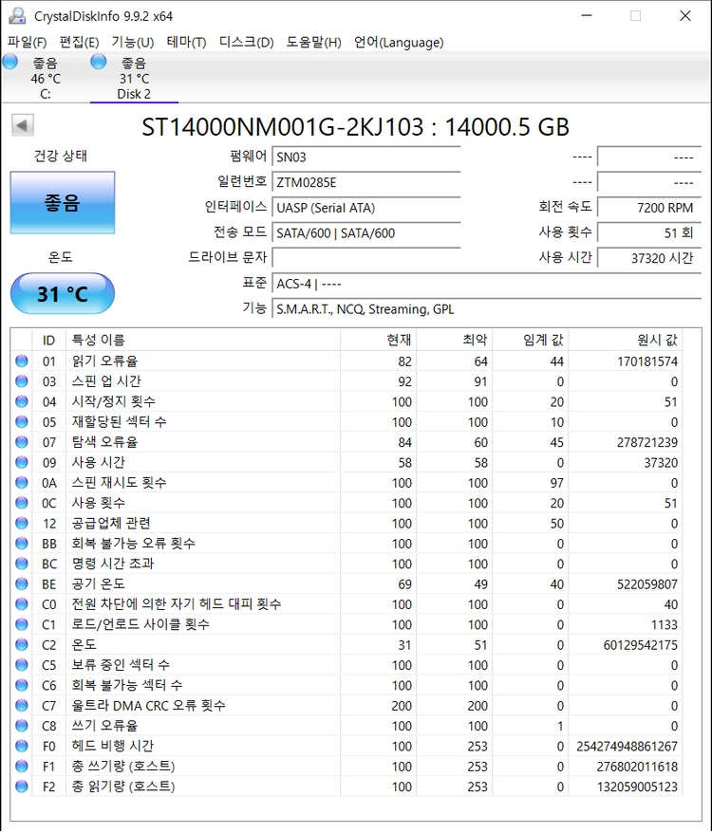This screenshot has width=712, height=833.
Task: Click status orb of 쓰기 오류율 row
Action: pos(22,726)
